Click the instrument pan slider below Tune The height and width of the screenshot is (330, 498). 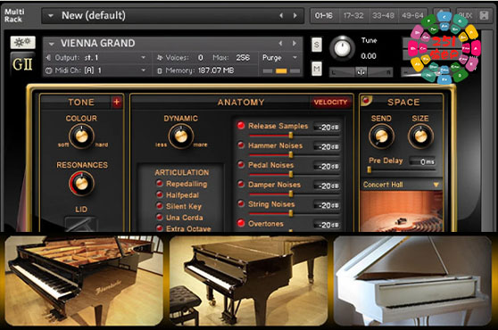pos(361,72)
